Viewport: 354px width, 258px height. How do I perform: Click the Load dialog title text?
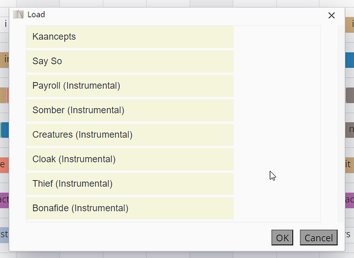(x=36, y=15)
